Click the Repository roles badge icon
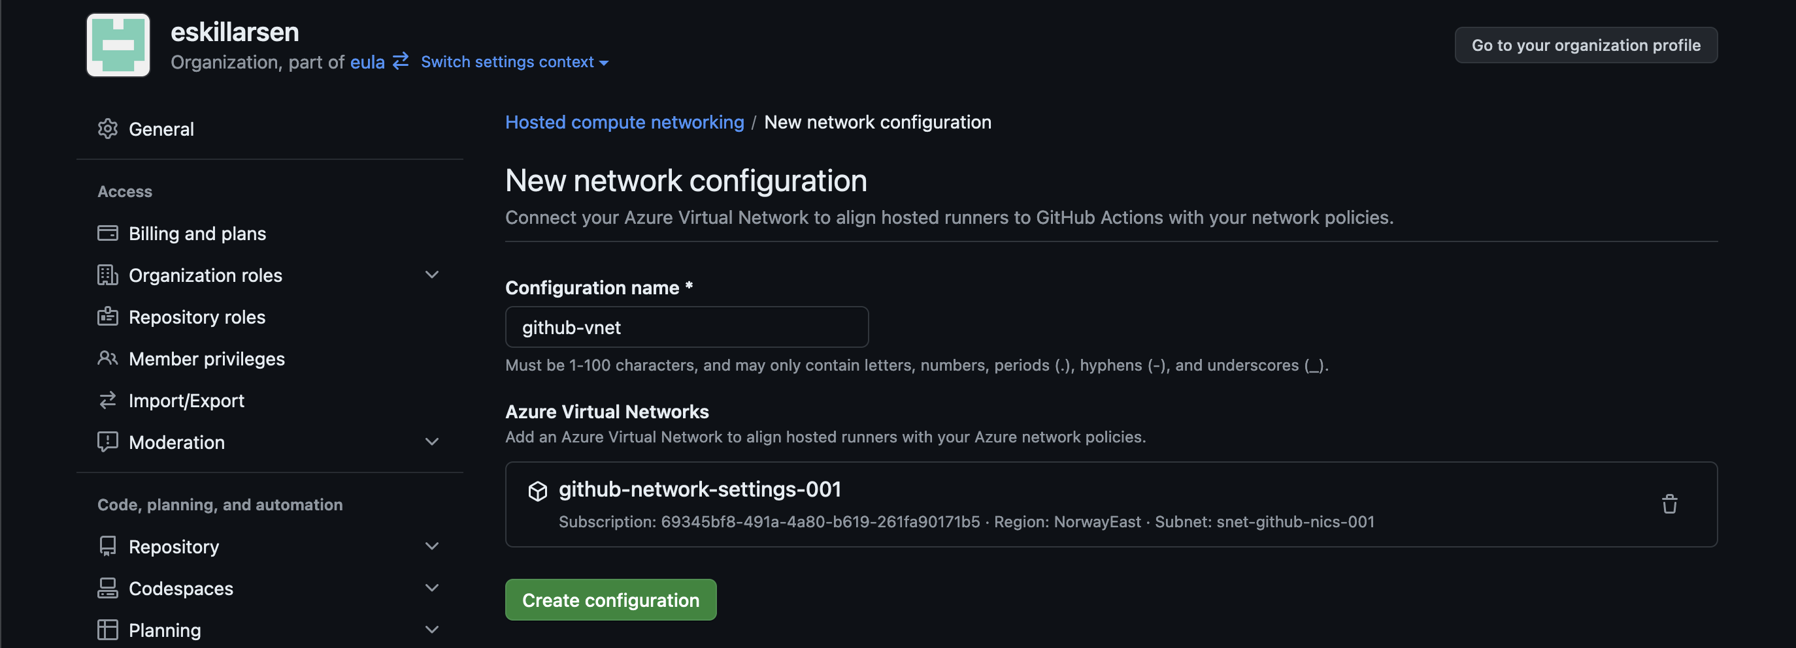1796x648 pixels. point(107,316)
